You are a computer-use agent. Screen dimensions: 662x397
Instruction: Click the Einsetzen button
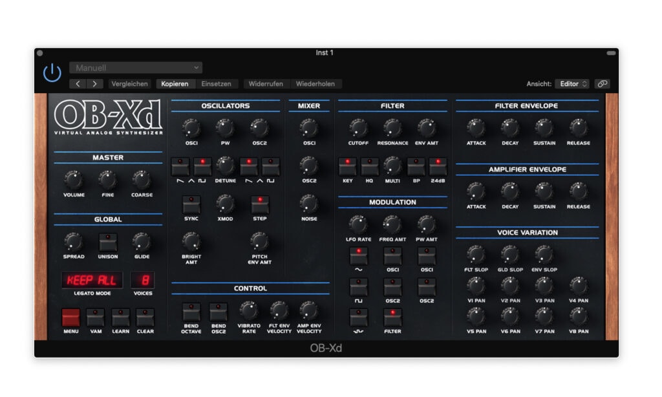click(216, 83)
